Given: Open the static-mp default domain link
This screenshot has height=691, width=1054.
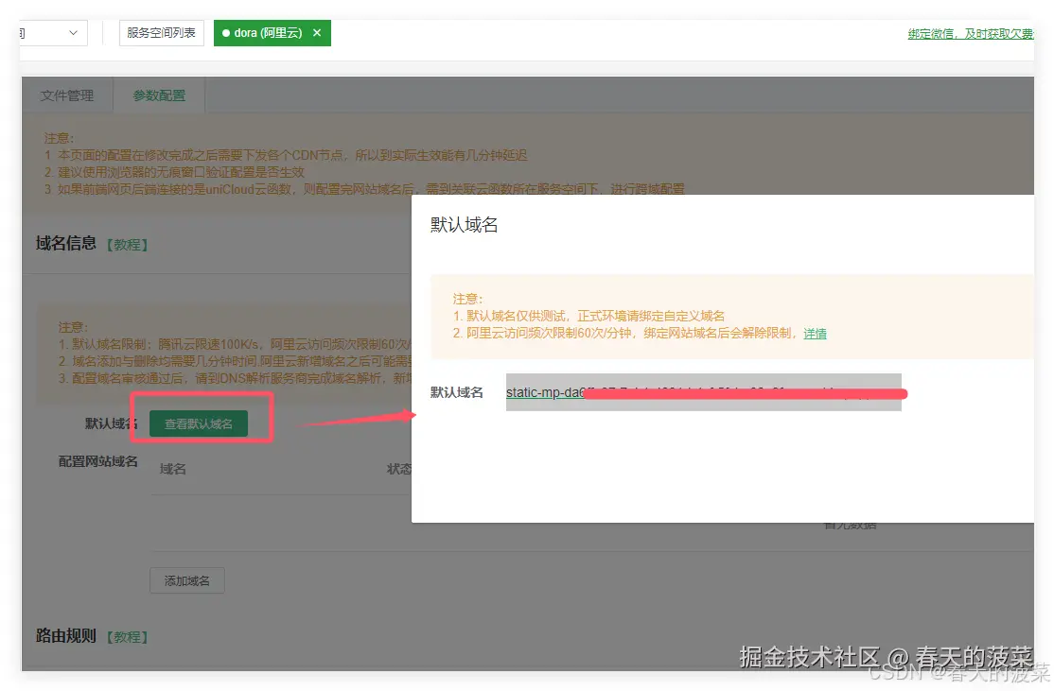Looking at the screenshot, I should click(x=703, y=393).
